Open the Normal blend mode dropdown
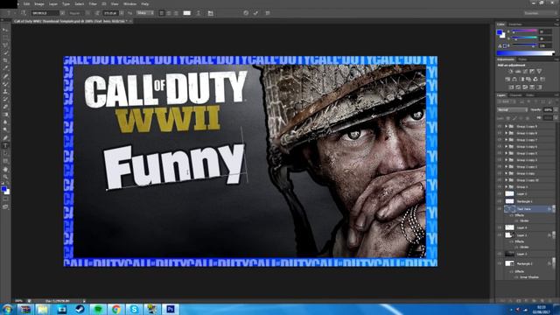560x315 pixels. 512,110
